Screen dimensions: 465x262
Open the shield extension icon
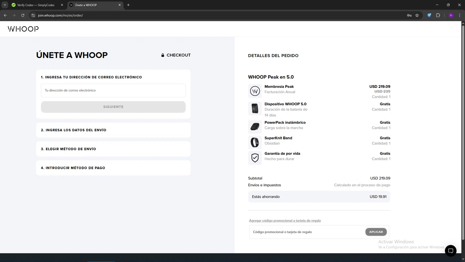[429, 15]
